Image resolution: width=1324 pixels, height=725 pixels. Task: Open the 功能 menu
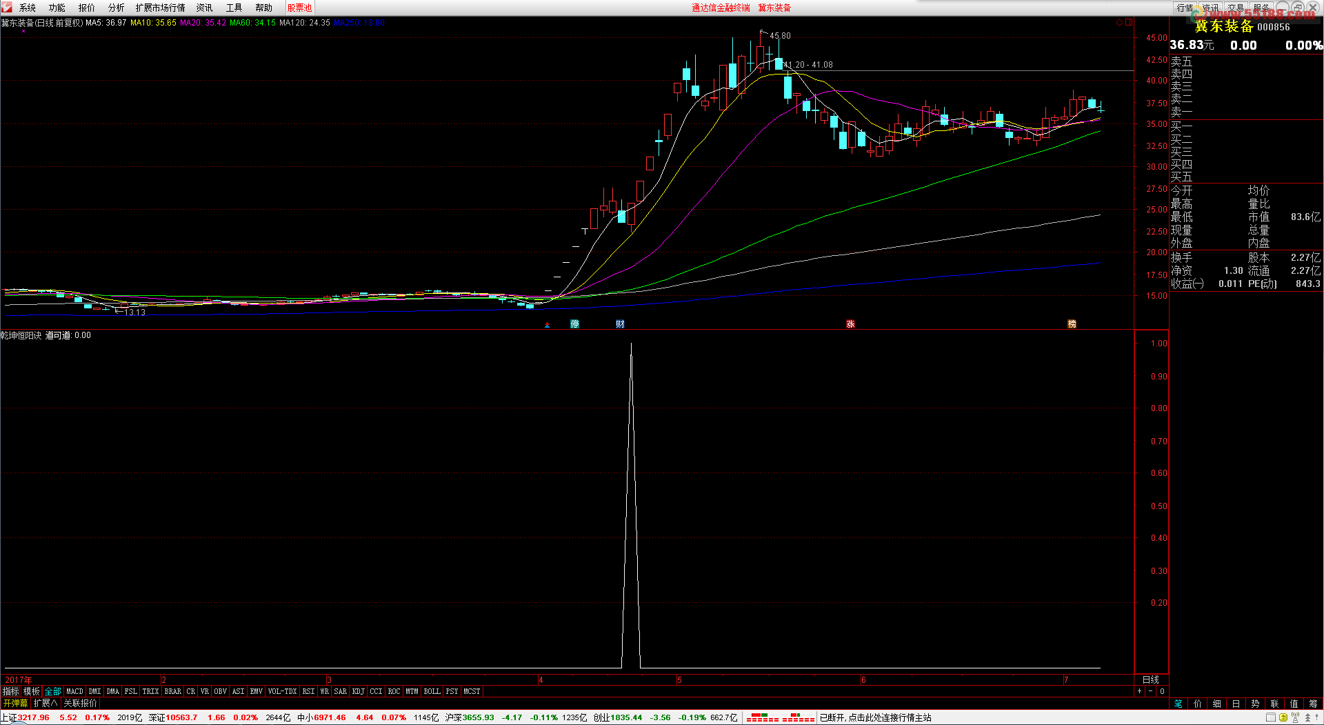pos(57,8)
